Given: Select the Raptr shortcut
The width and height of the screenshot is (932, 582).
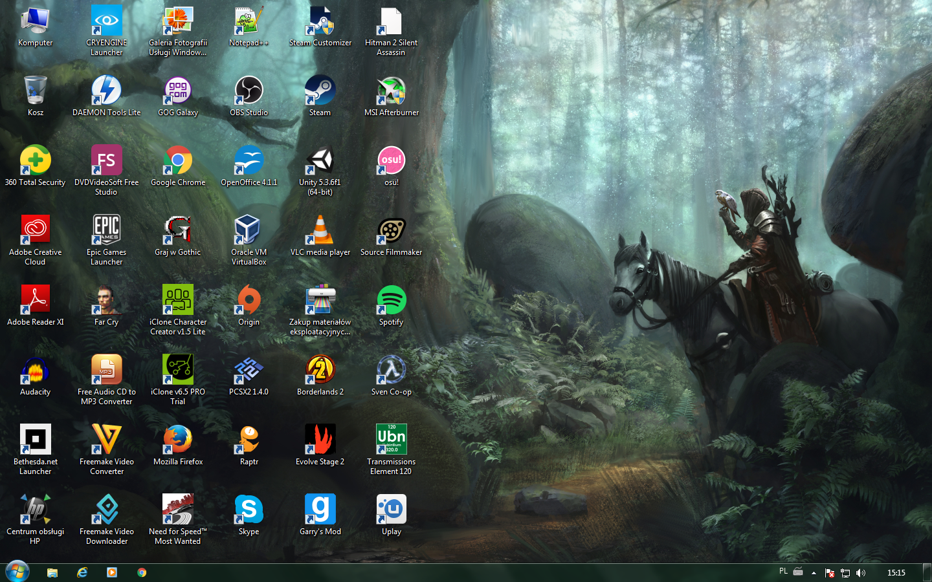Looking at the screenshot, I should click(x=249, y=445).
